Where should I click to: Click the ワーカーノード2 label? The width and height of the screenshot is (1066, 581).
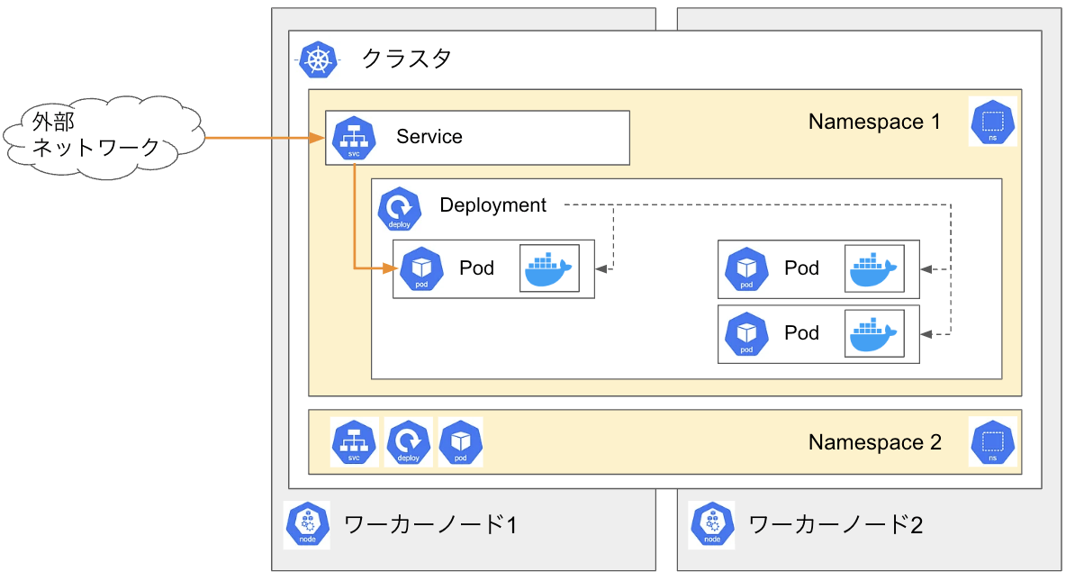pos(836,524)
